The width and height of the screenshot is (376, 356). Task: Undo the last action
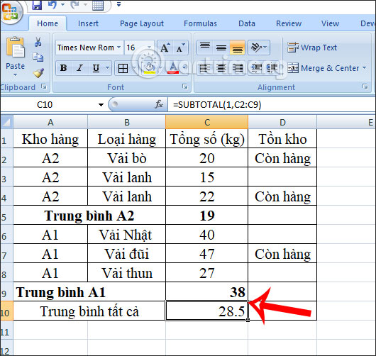tap(52, 4)
